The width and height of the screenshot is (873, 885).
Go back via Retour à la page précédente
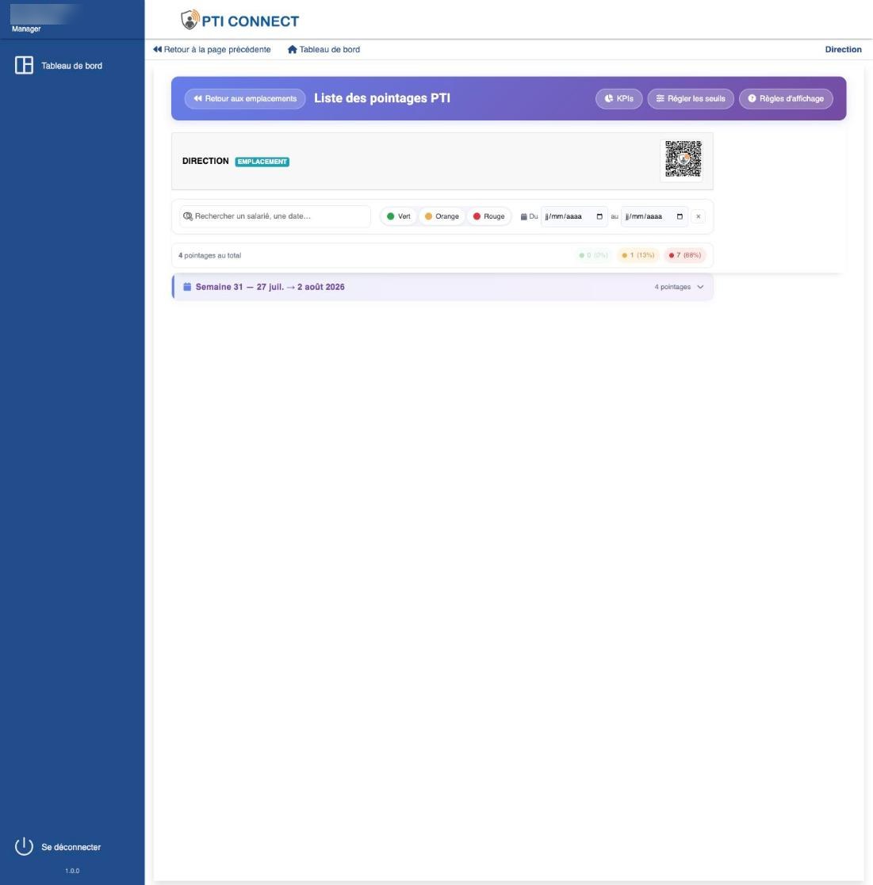click(x=212, y=49)
